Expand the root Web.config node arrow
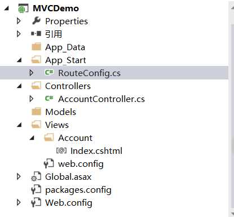The height and width of the screenshot is (217, 234). 19,202
